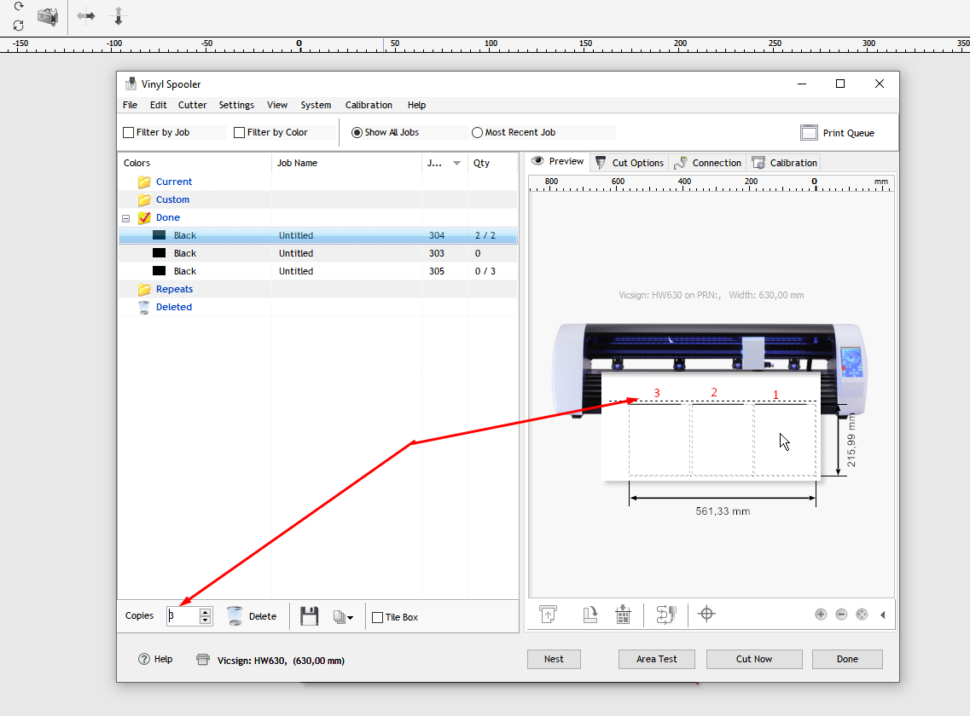The height and width of the screenshot is (716, 970).
Task: Click the collapse panel arrow in preview toolbar
Action: coord(883,615)
